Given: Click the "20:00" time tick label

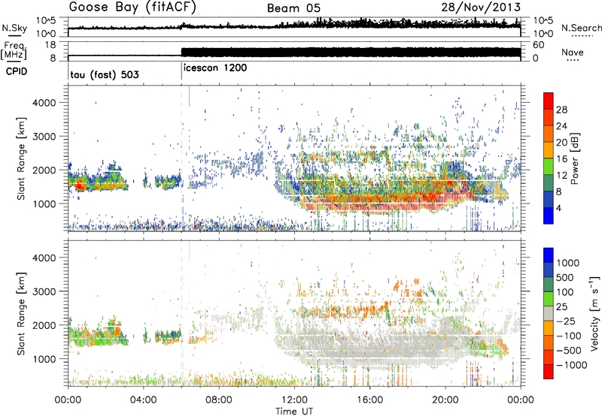Looking at the screenshot, I should [445, 400].
